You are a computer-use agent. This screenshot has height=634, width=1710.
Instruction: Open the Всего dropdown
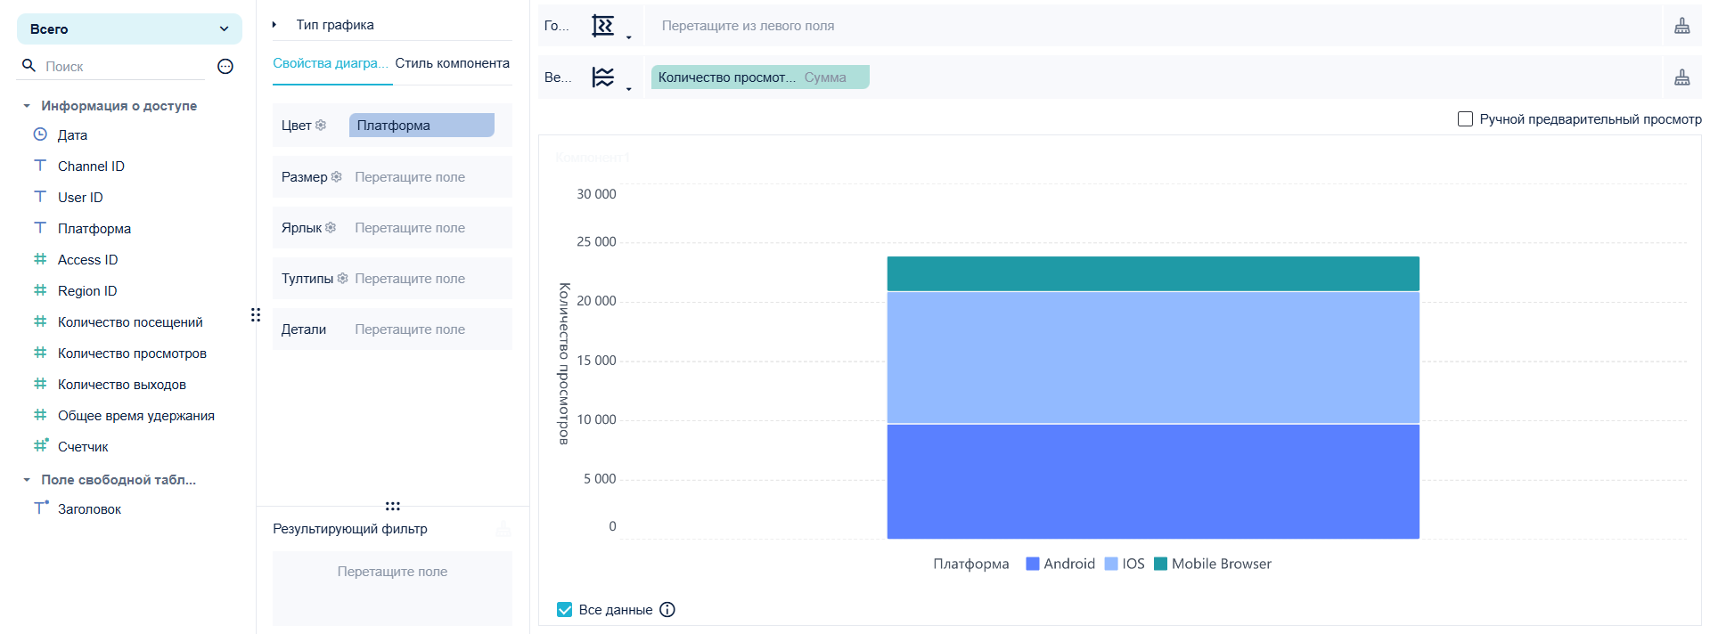129,29
